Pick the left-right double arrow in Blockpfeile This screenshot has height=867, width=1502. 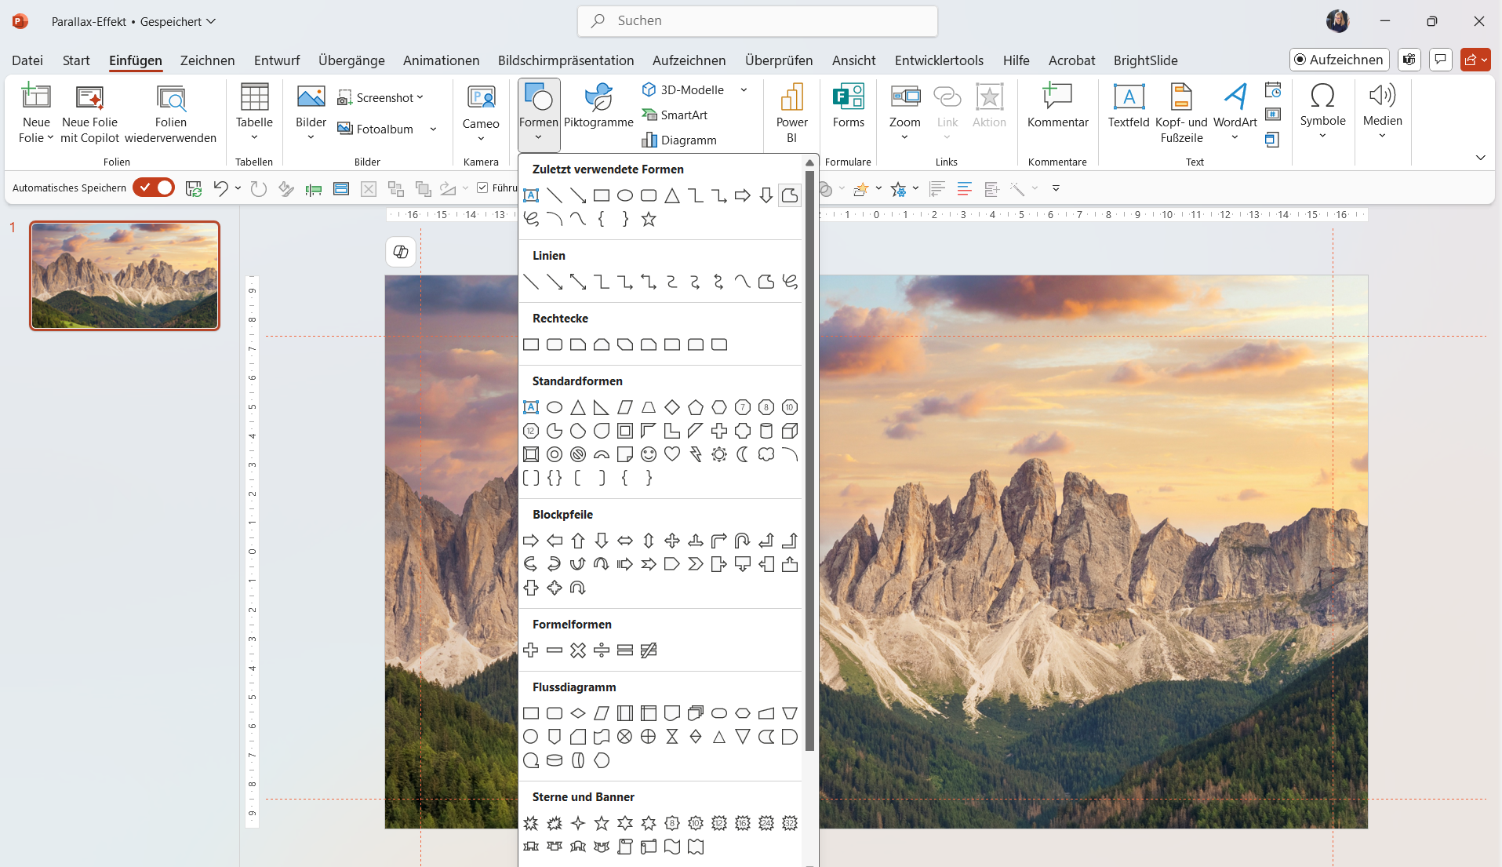coord(625,541)
